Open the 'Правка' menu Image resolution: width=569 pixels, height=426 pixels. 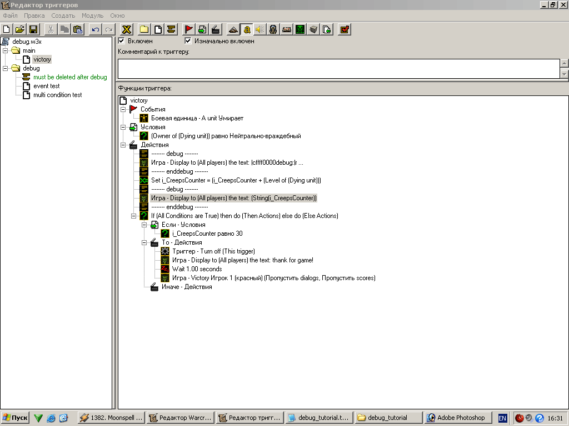(34, 16)
